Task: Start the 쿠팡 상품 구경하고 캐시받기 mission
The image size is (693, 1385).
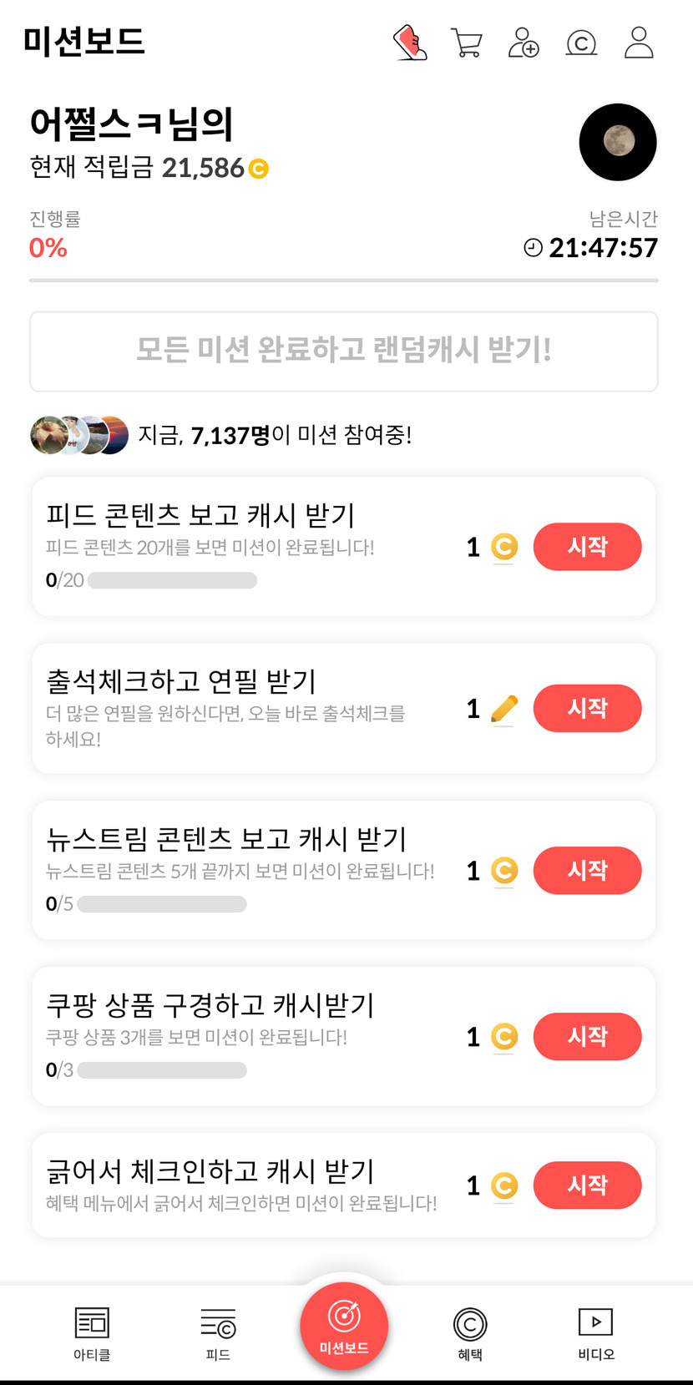Action: [x=587, y=1037]
